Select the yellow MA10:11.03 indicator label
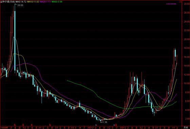 (33, 2)
